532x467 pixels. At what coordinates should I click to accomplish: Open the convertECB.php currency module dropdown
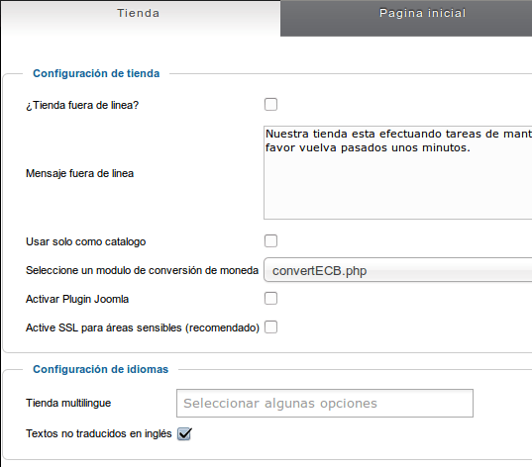click(397, 270)
